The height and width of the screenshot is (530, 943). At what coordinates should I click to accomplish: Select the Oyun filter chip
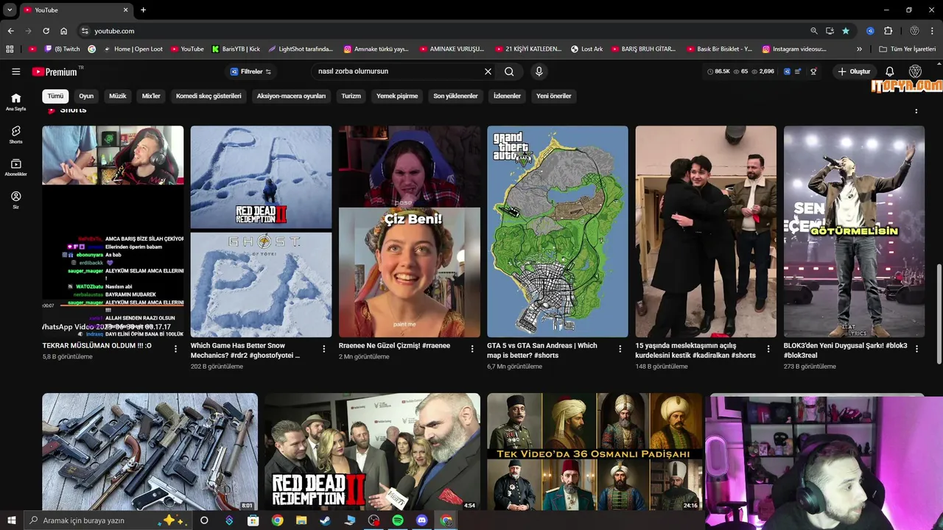point(86,96)
